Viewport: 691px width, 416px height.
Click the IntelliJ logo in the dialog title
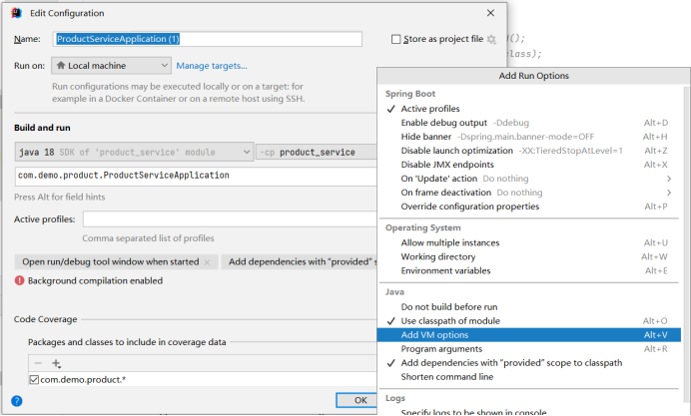(16, 13)
